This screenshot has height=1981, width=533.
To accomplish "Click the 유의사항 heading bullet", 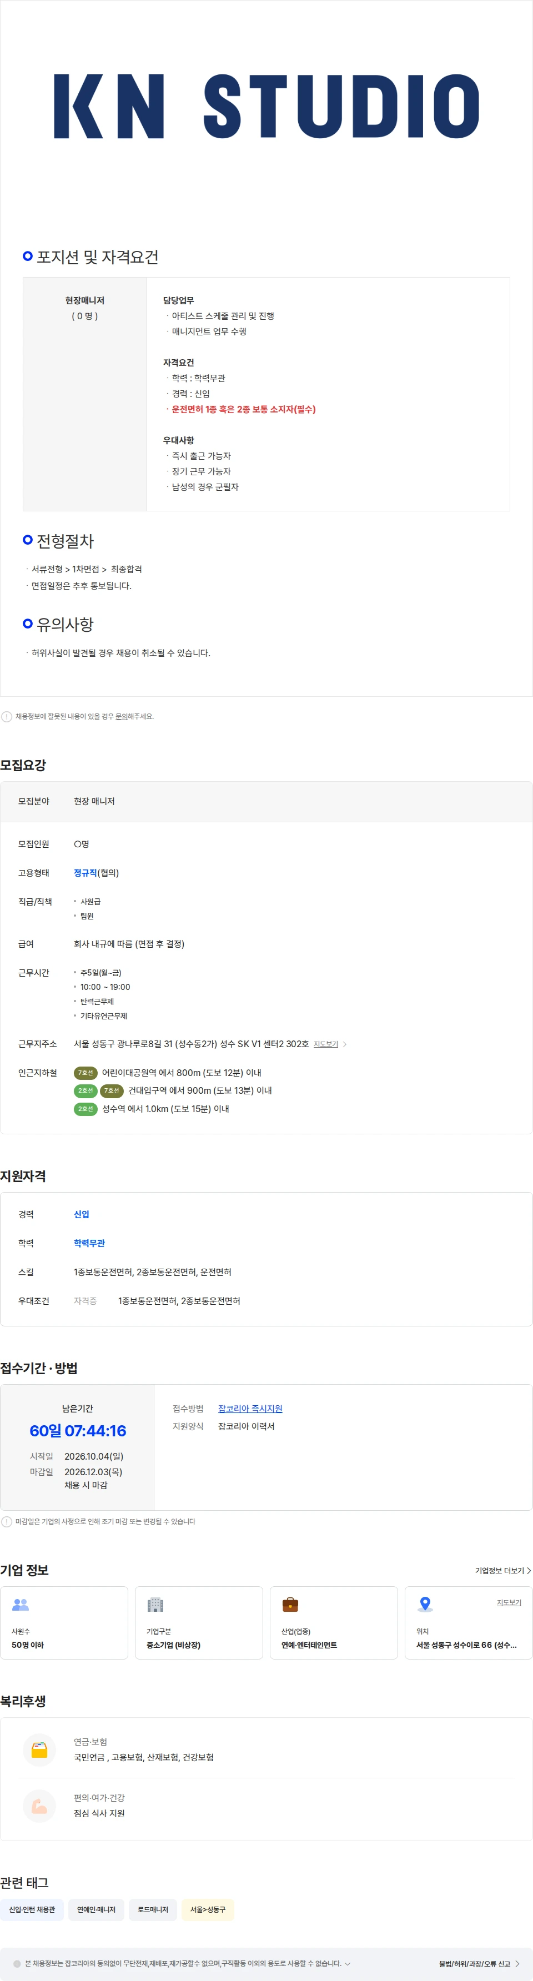I will click(x=28, y=623).
